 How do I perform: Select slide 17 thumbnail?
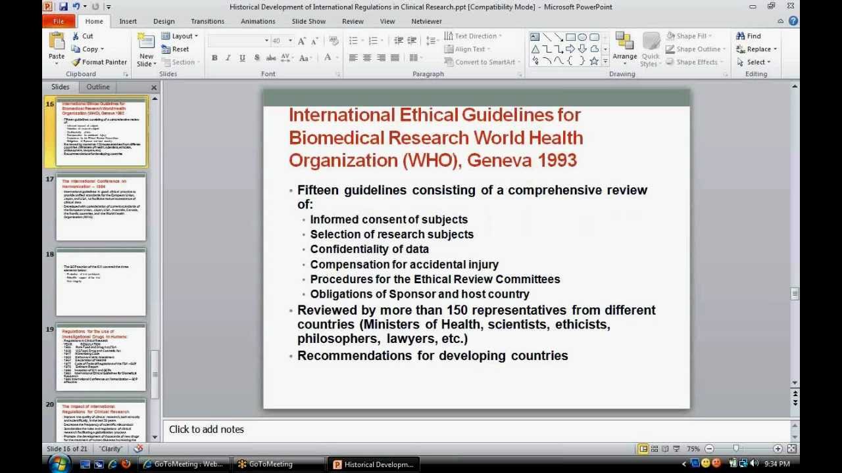(101, 208)
